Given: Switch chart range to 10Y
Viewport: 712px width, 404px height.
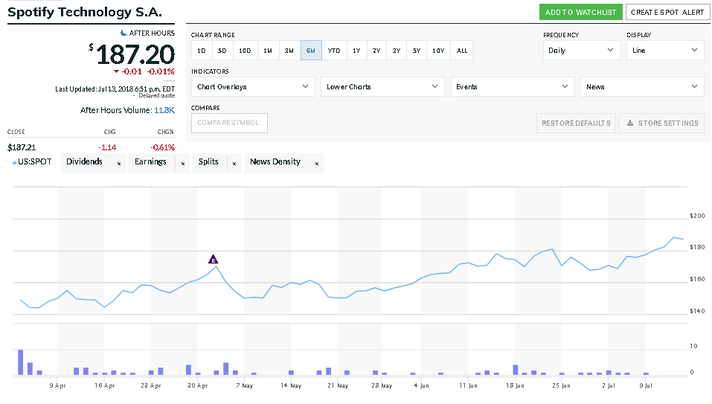Looking at the screenshot, I should [438, 51].
